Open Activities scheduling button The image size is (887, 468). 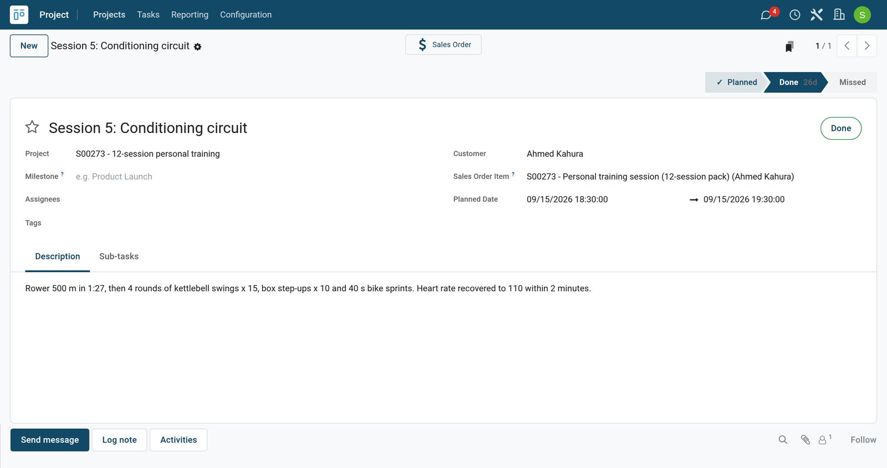pos(179,440)
